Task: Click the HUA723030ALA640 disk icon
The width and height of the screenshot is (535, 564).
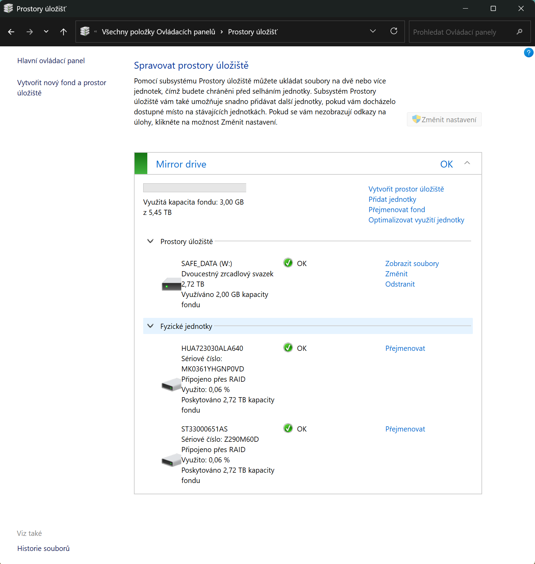Action: coord(171,385)
